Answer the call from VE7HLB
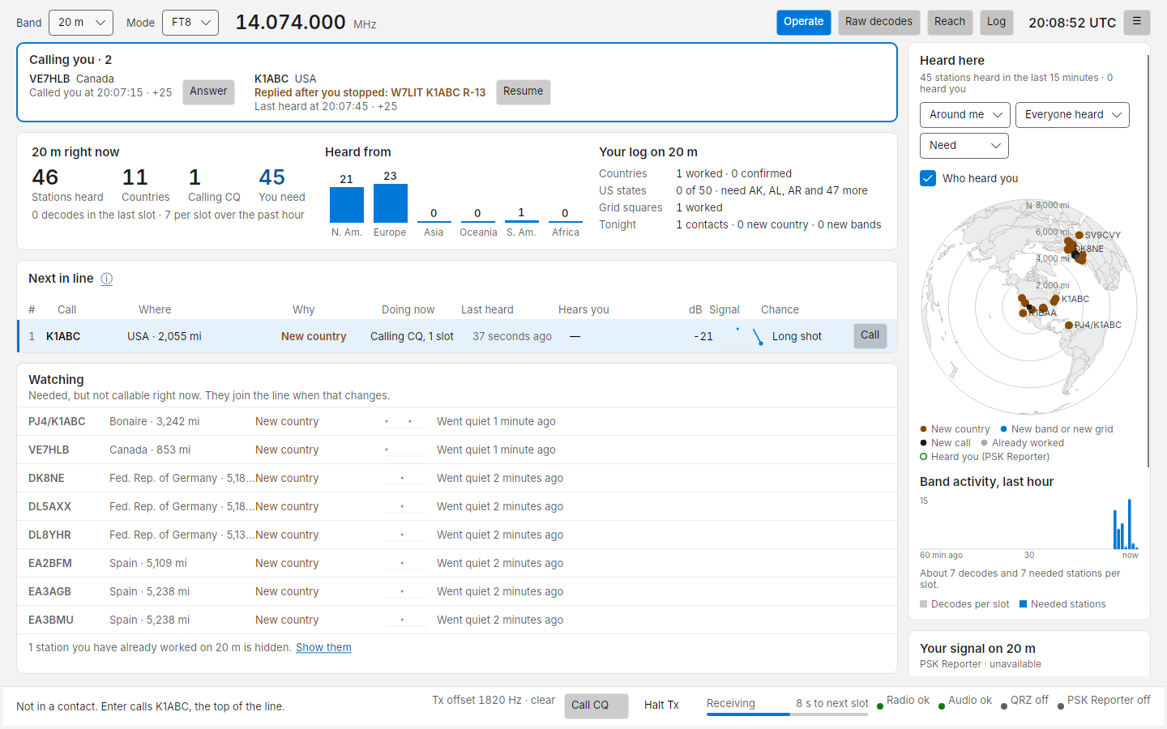The width and height of the screenshot is (1167, 729). tap(208, 92)
